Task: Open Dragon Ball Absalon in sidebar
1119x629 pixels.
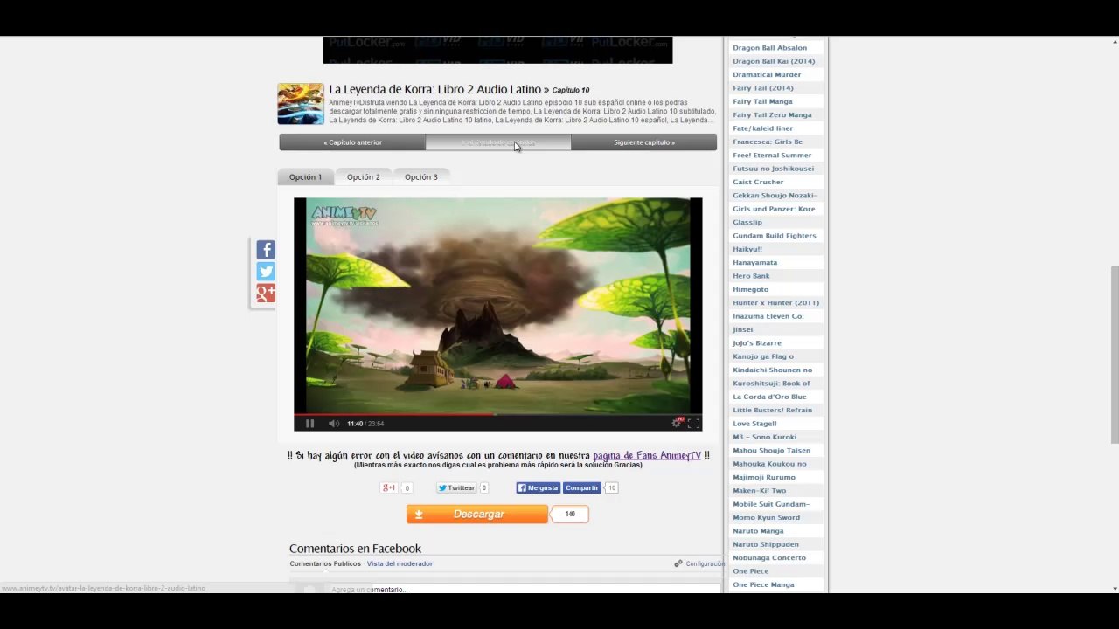Action: point(769,48)
